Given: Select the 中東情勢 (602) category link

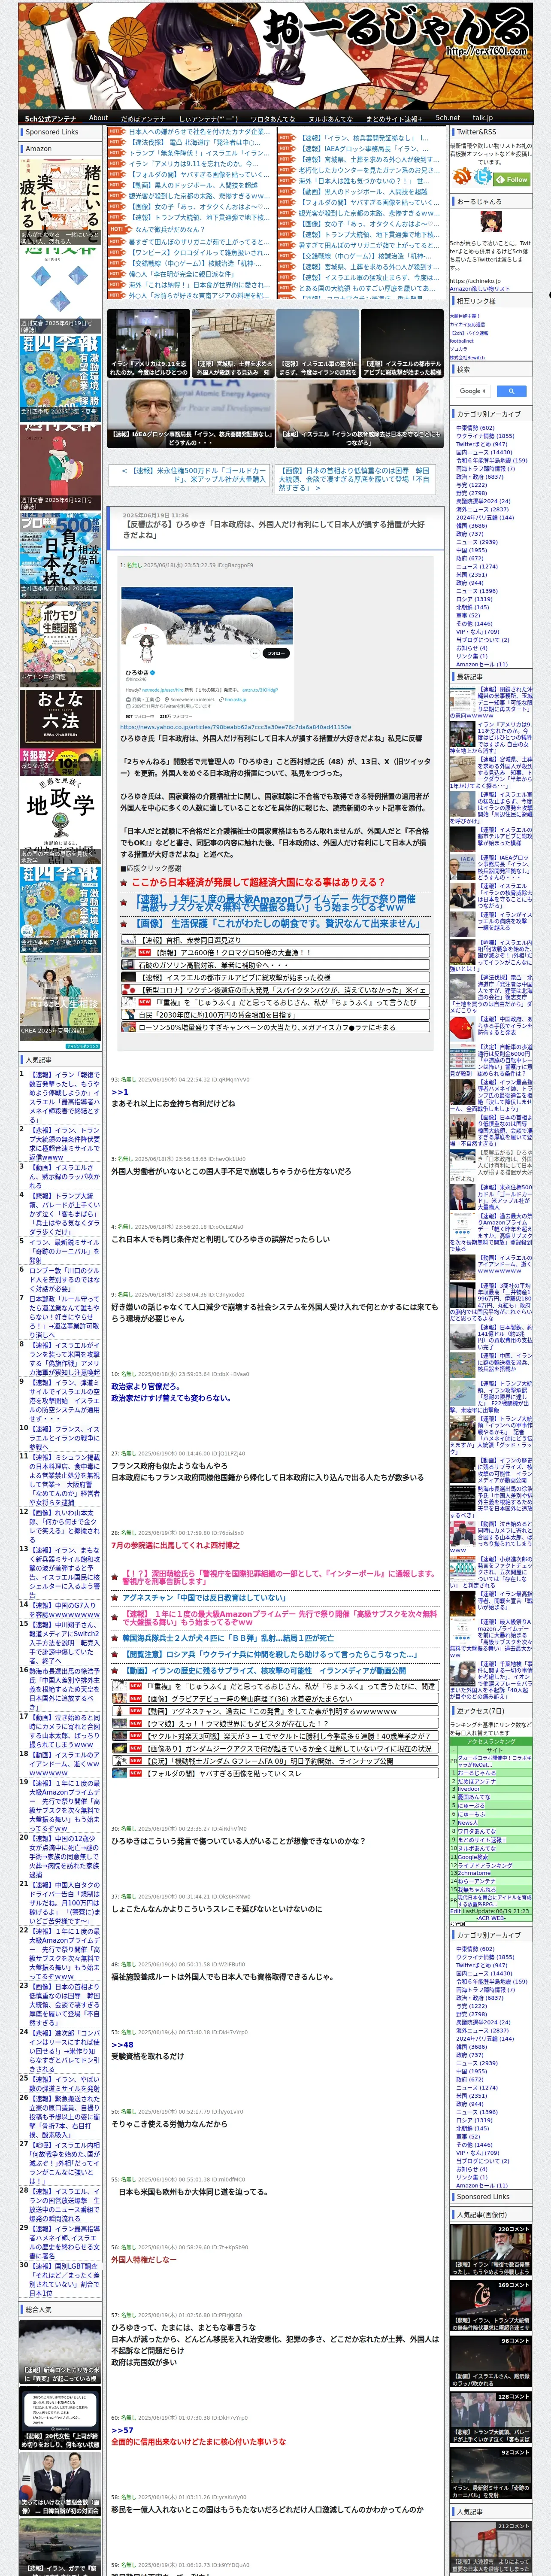Looking at the screenshot, I should coord(475,428).
